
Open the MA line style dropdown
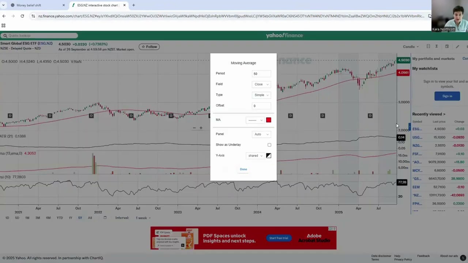(255, 120)
